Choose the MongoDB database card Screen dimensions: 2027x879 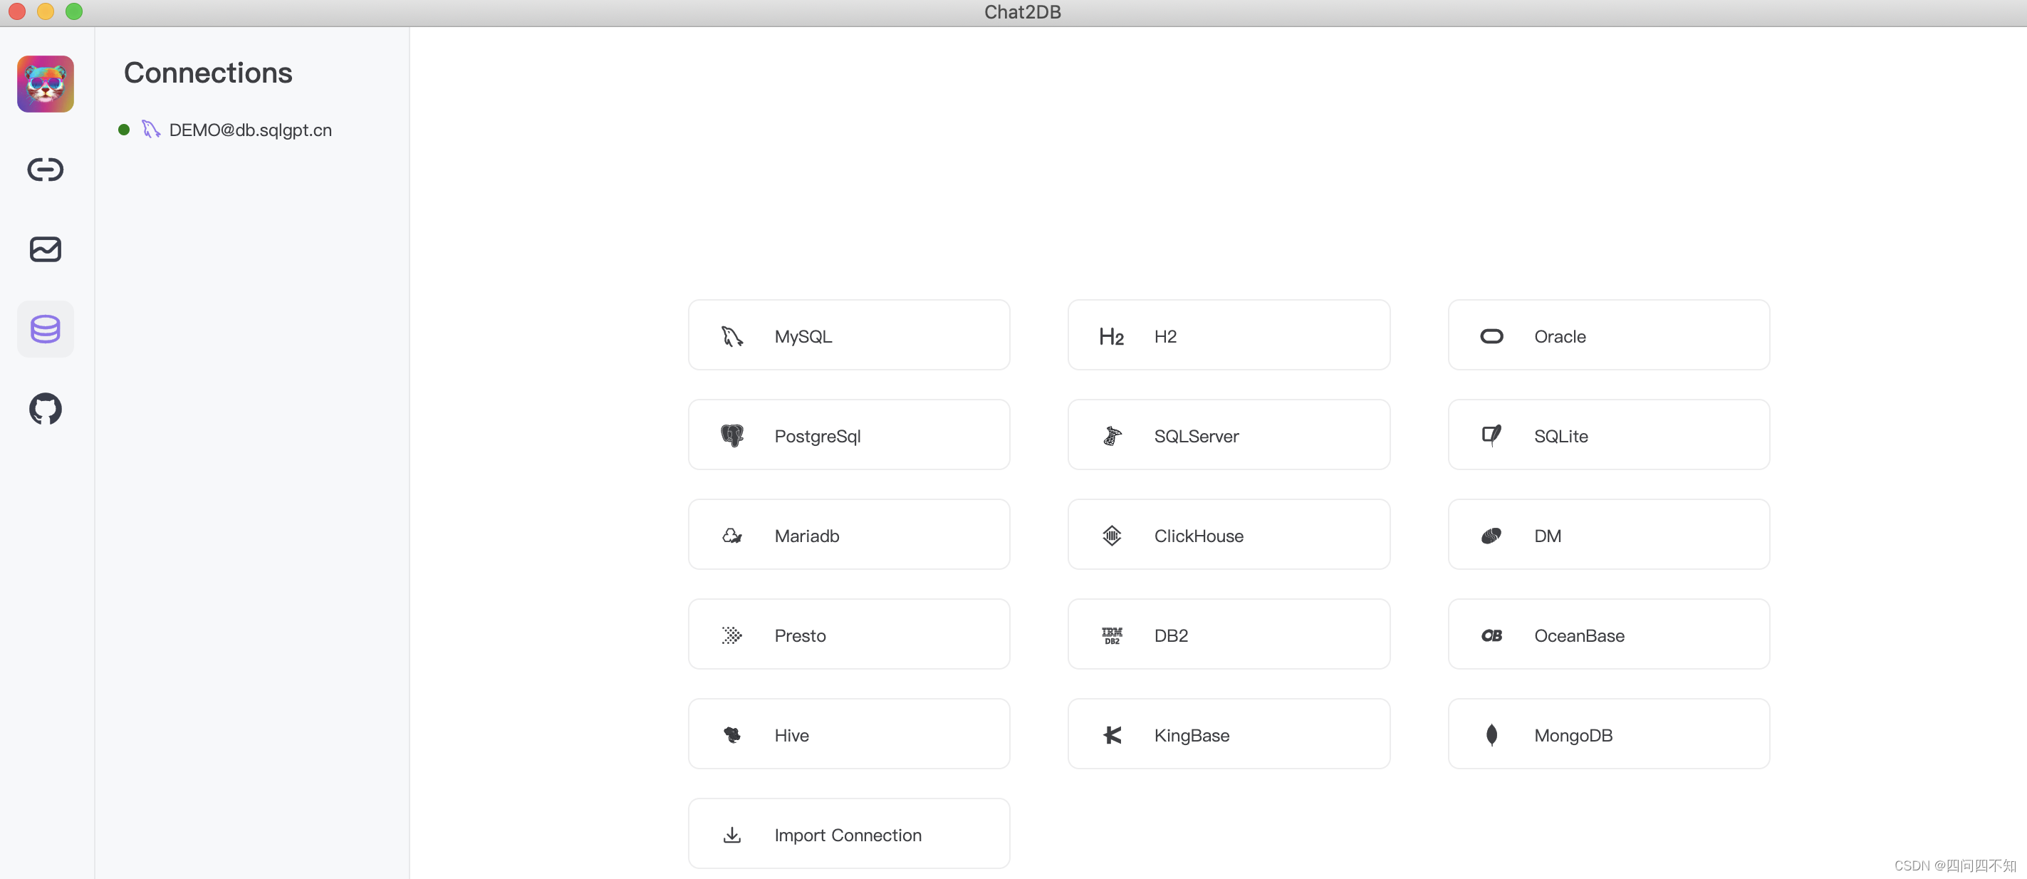[x=1608, y=734]
